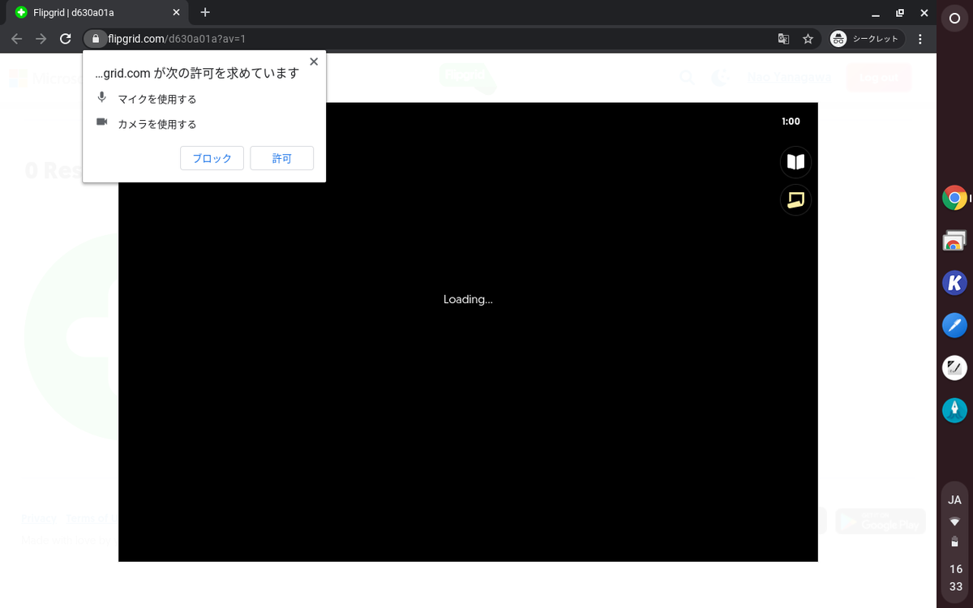Open the Chrome web store shelf icon

954,241
